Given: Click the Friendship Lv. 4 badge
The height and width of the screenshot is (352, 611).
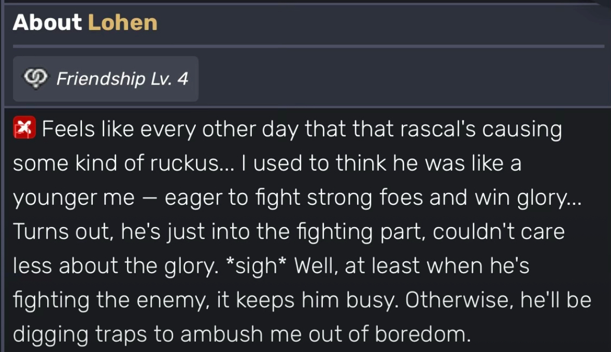Looking at the screenshot, I should click(x=106, y=79).
